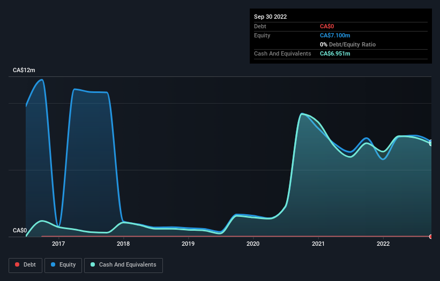Viewport: 440px width, 281px height.
Task: Click the CA$0 y-axis label
Action: coord(20,230)
